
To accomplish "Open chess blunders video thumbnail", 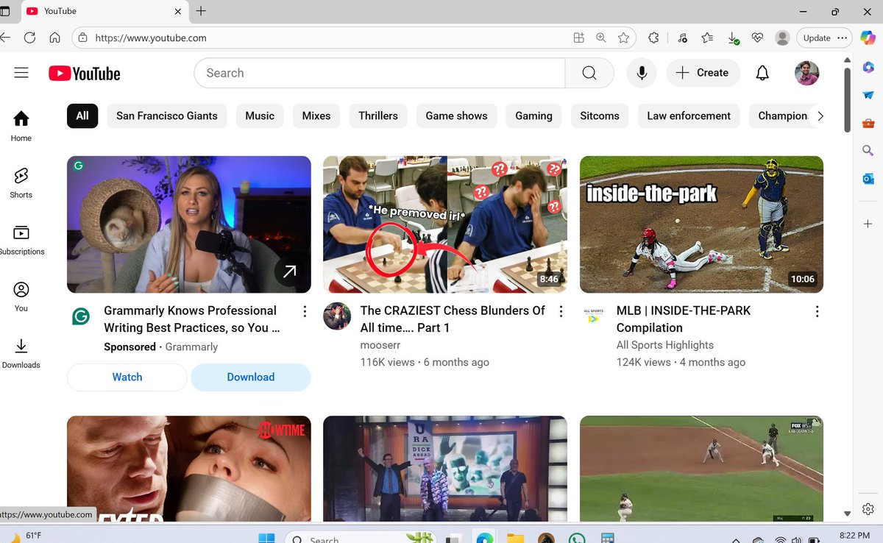I will point(445,224).
